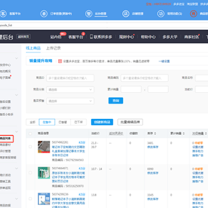
Task: Open 规则中心 in the navigation bar
Action: point(127,37)
